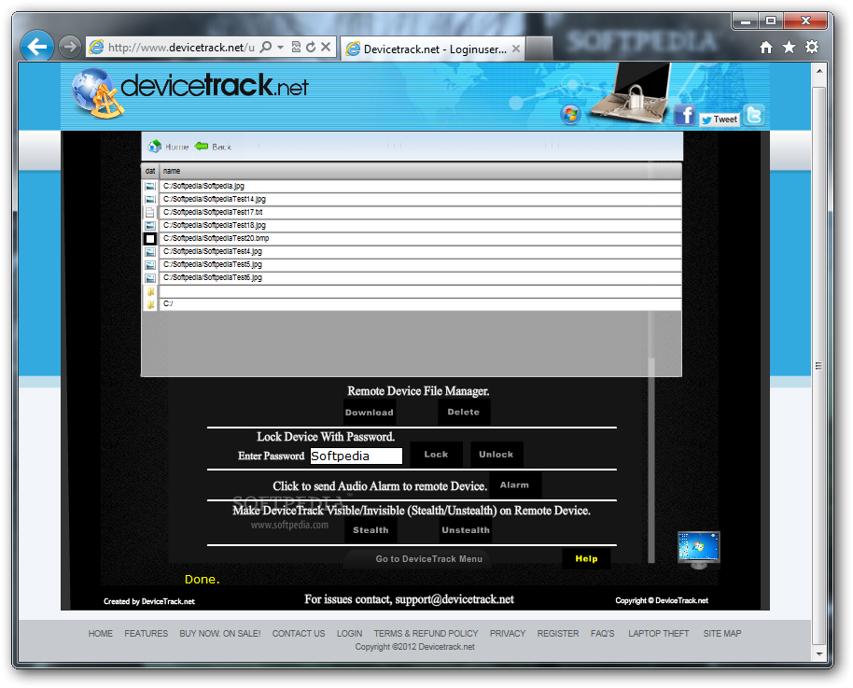Select row C:/Softpedia/SoftpediaTest5.jpg

[412, 264]
